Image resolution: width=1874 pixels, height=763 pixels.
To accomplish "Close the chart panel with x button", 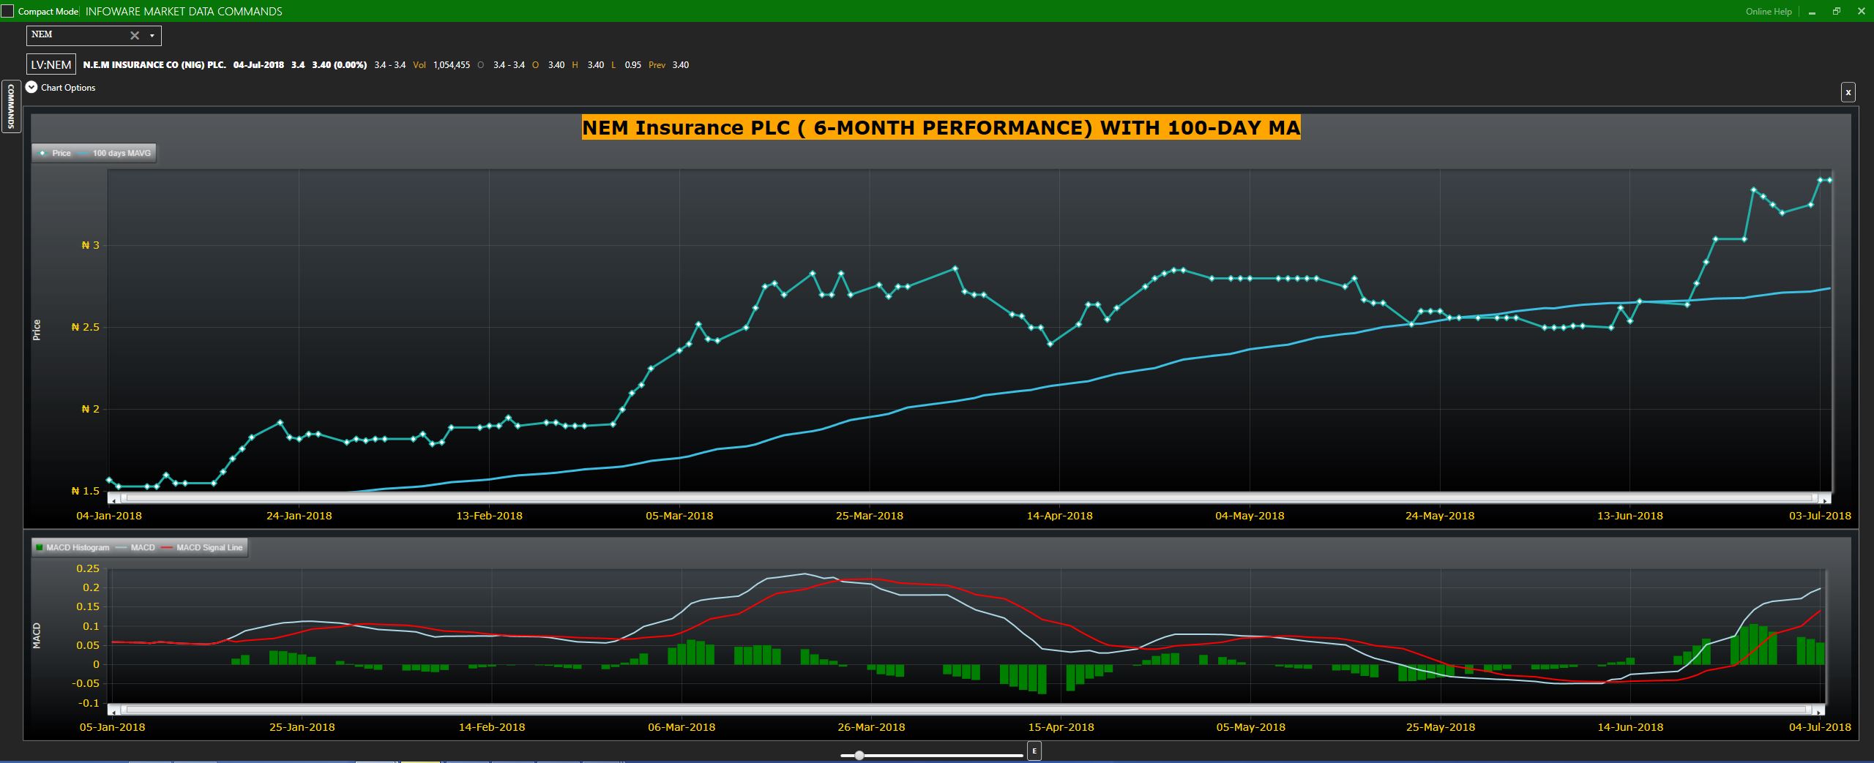I will click(1848, 92).
